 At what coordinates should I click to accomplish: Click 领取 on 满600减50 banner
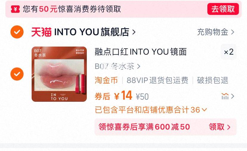pos(220,127)
